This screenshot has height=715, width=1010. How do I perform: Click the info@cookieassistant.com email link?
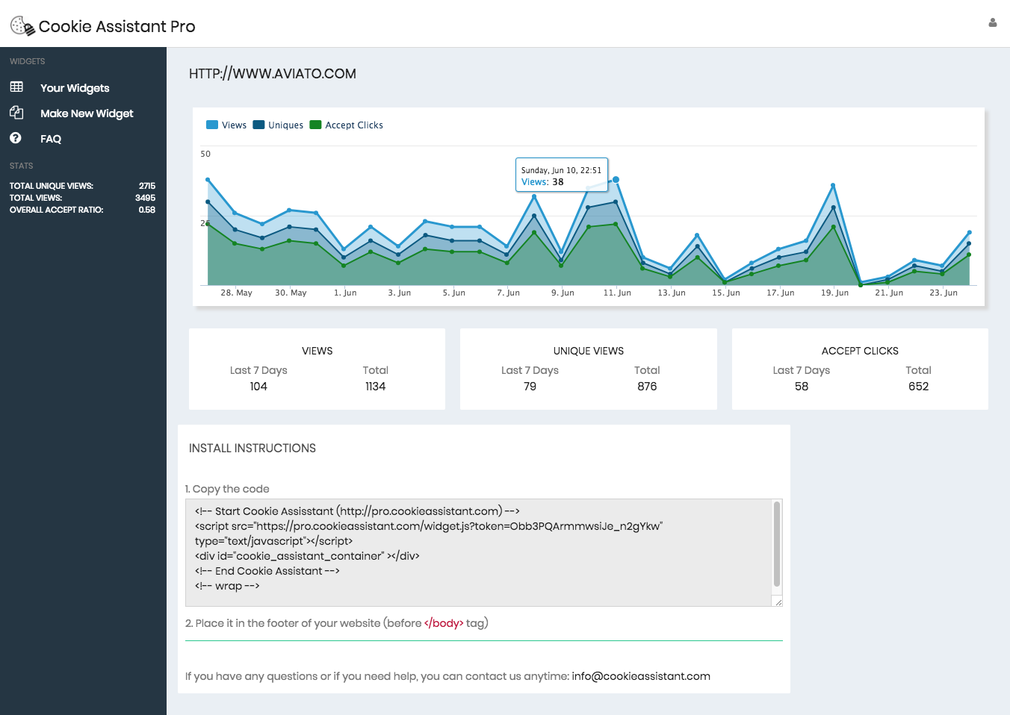[641, 676]
